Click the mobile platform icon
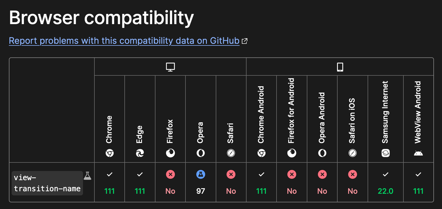The height and width of the screenshot is (209, 442). pyautogui.click(x=340, y=67)
